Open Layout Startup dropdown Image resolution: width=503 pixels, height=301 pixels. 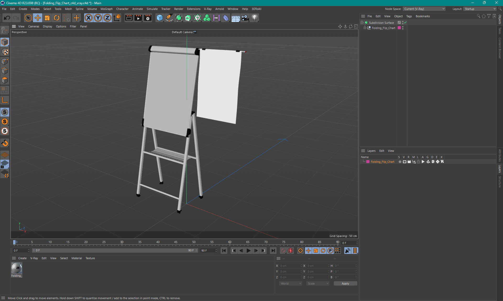click(x=480, y=9)
